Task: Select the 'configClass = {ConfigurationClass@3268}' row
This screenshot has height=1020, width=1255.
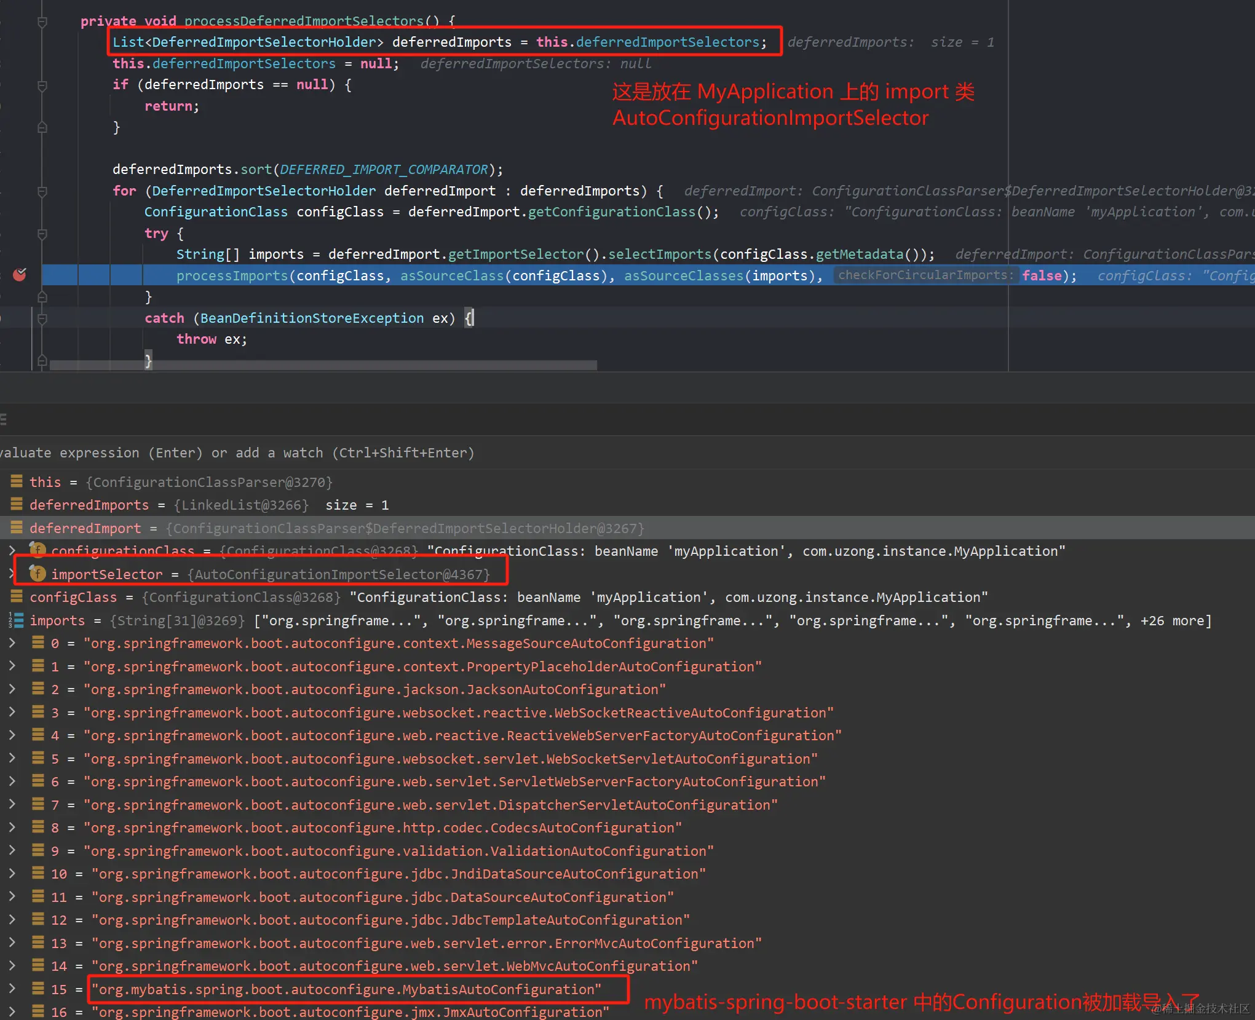Action: (x=627, y=597)
